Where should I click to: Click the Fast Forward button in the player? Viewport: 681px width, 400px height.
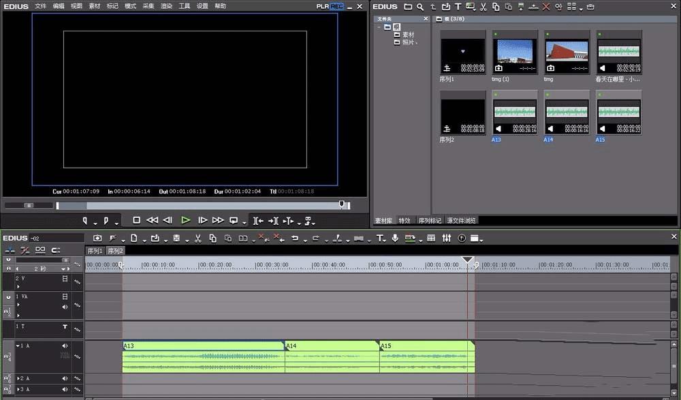pyautogui.click(x=218, y=220)
